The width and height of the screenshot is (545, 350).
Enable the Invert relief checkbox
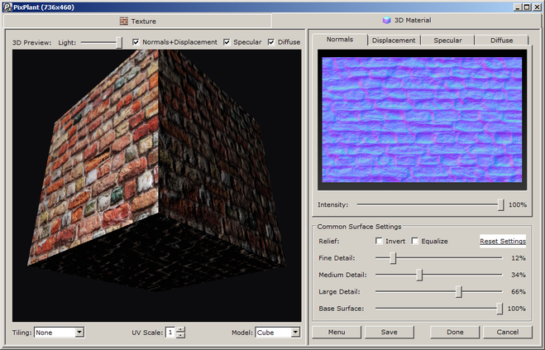380,241
